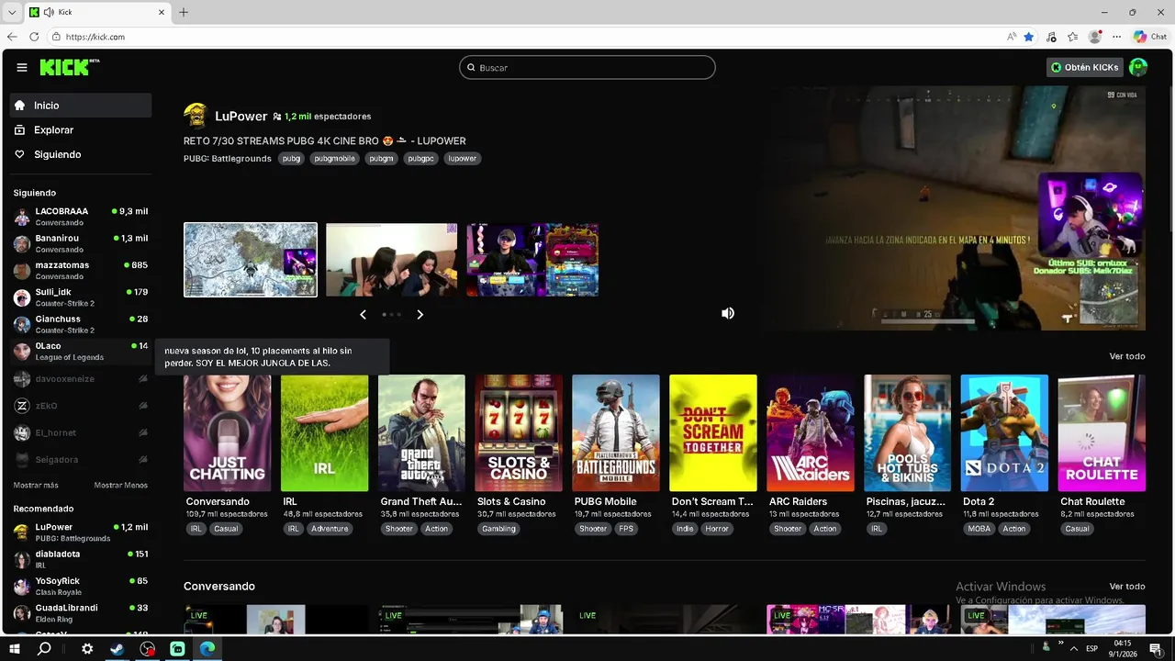Click the Search Buscar field
Screen dimensions: 1175x661
587,67
